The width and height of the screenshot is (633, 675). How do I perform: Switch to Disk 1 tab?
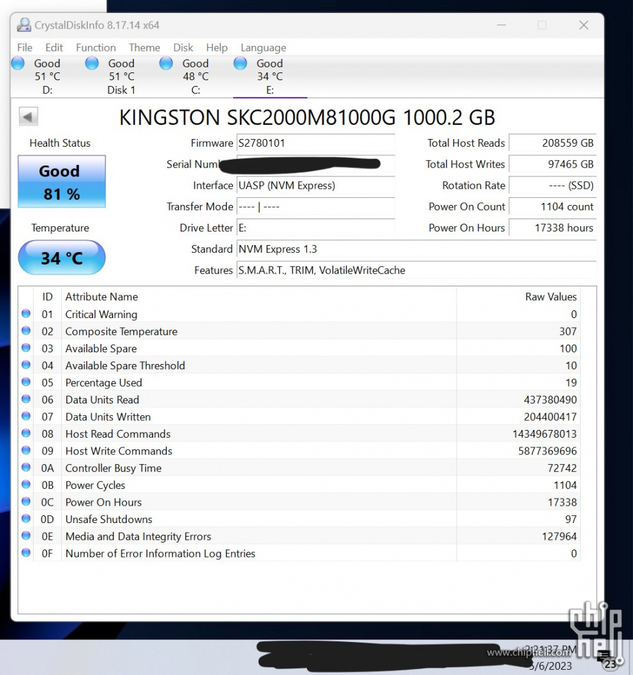121,77
